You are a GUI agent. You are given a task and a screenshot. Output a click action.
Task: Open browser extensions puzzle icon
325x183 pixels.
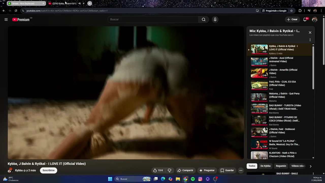pos(300,11)
